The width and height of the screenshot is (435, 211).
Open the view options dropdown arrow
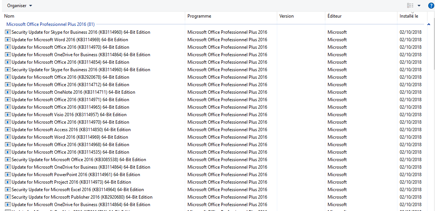pyautogui.click(x=419, y=6)
